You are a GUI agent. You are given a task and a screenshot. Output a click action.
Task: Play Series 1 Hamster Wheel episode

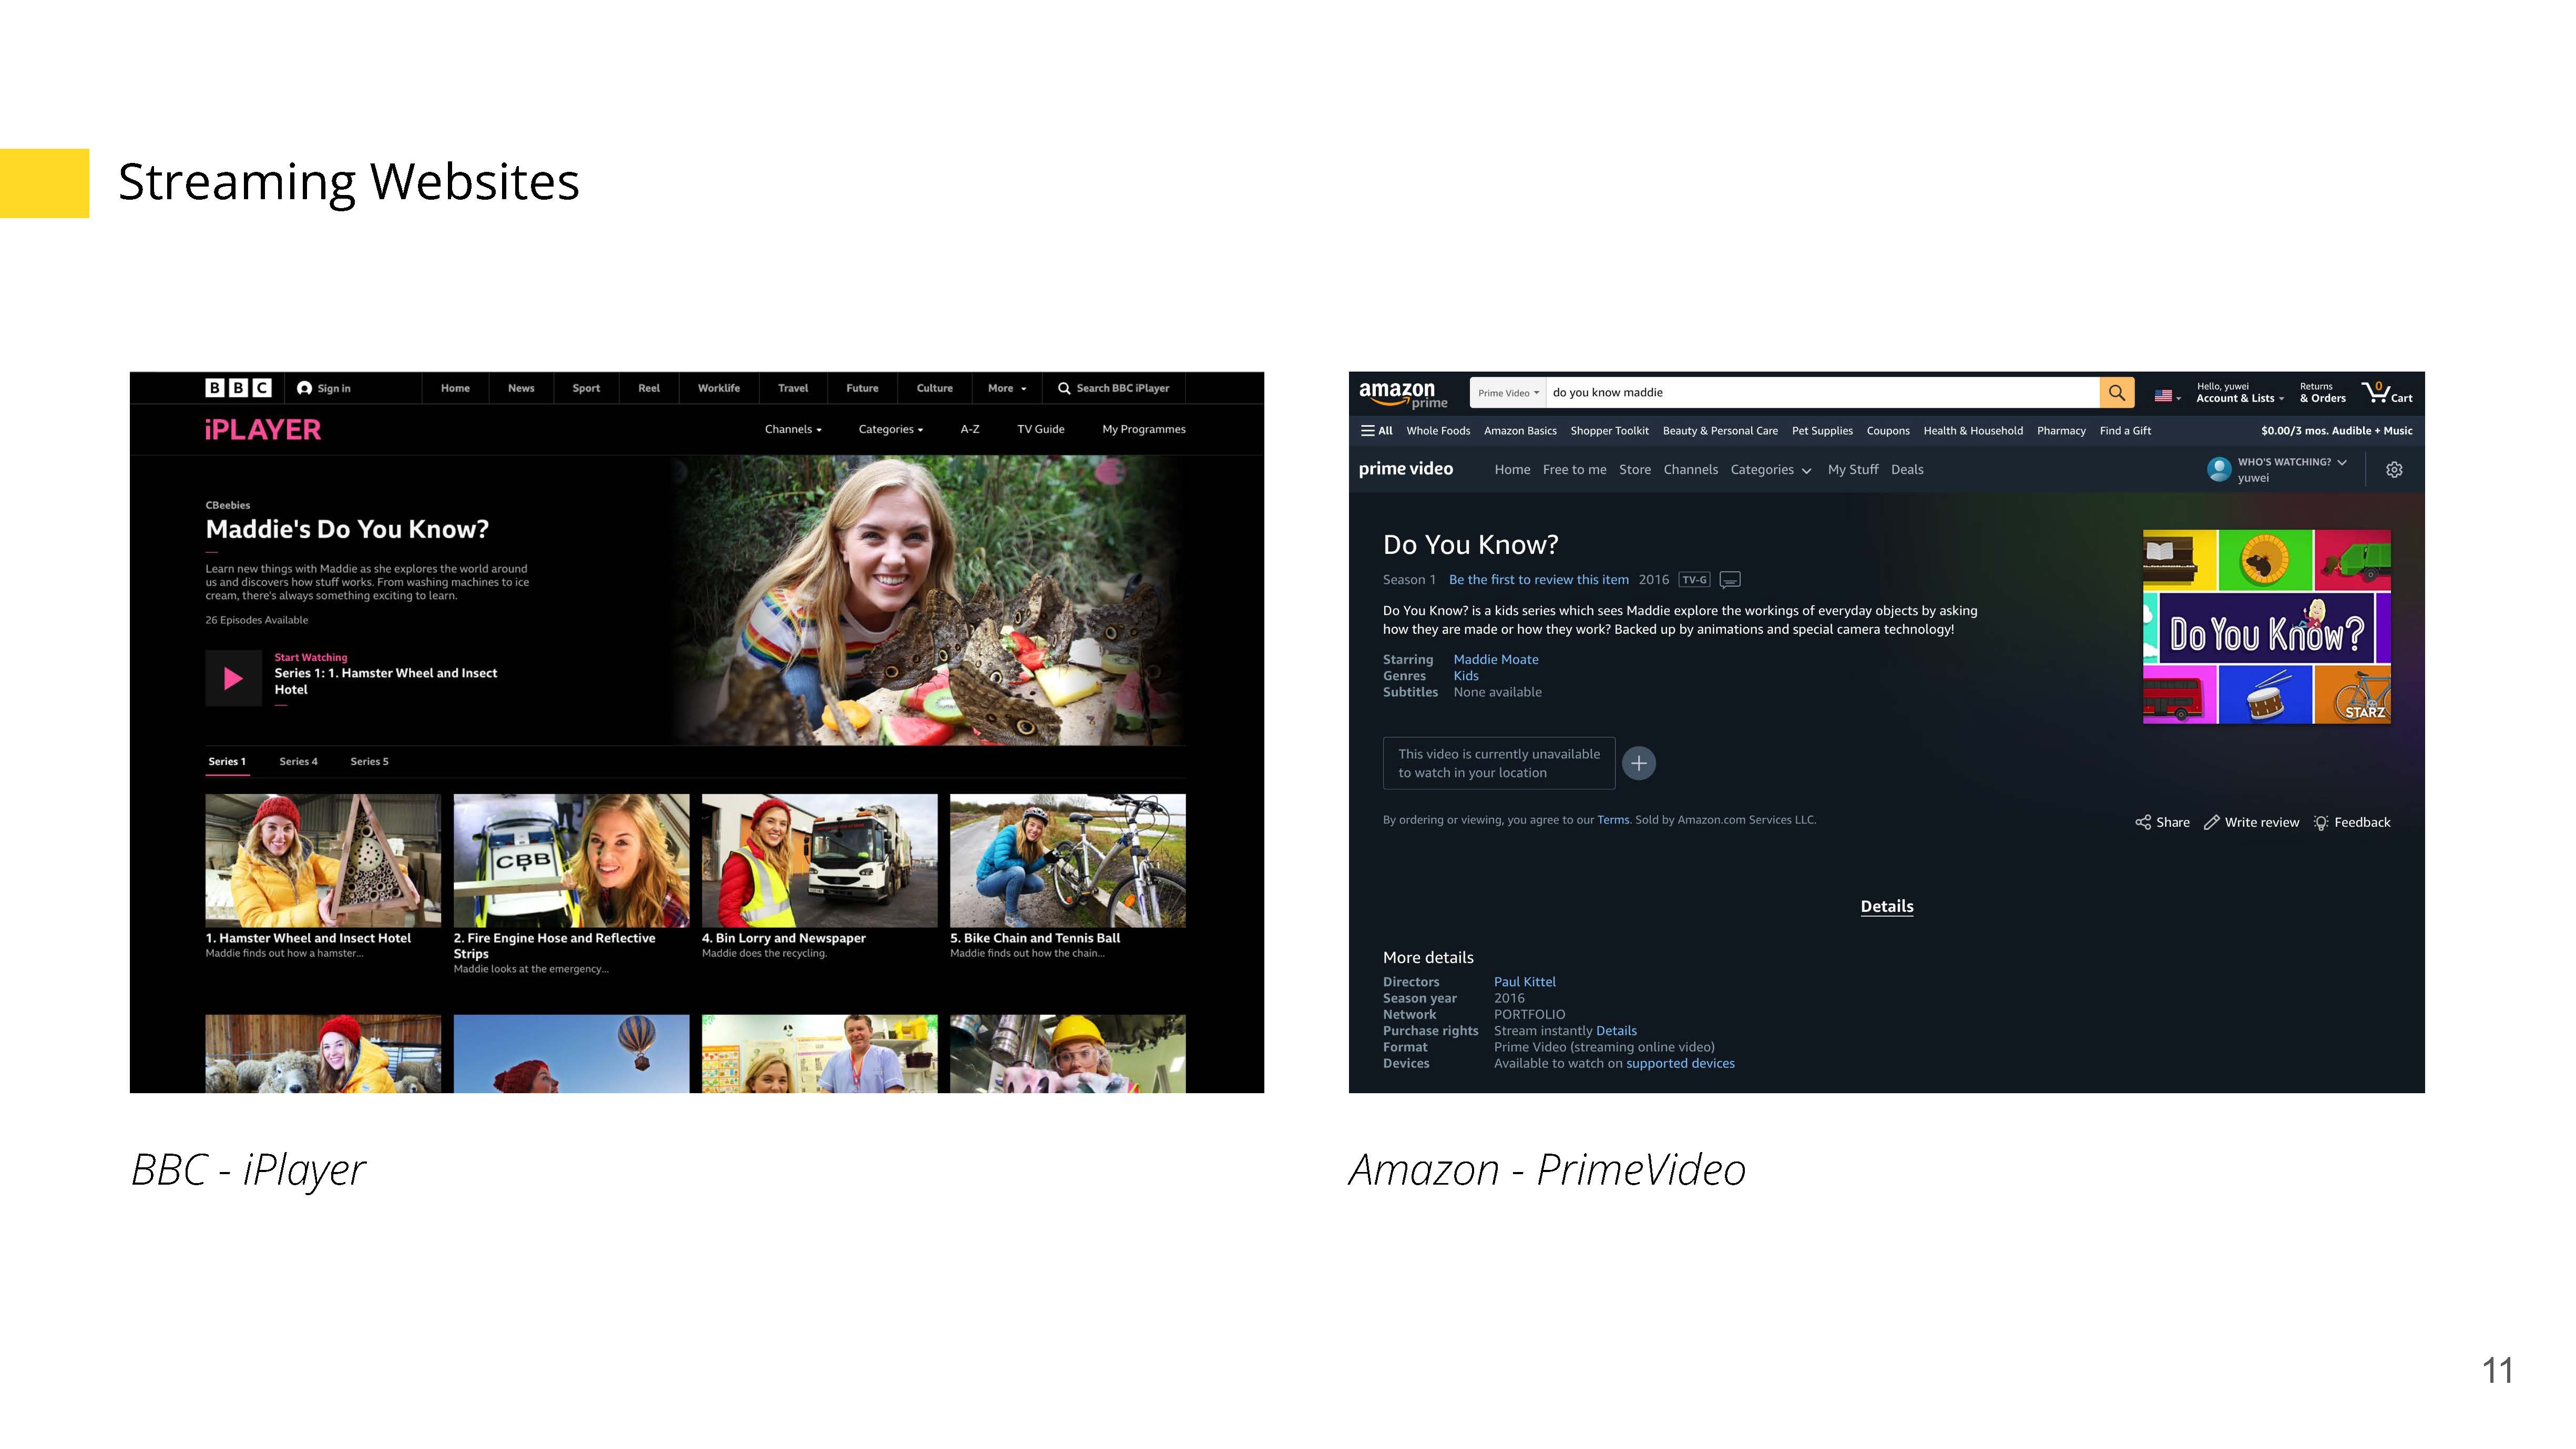click(233, 678)
